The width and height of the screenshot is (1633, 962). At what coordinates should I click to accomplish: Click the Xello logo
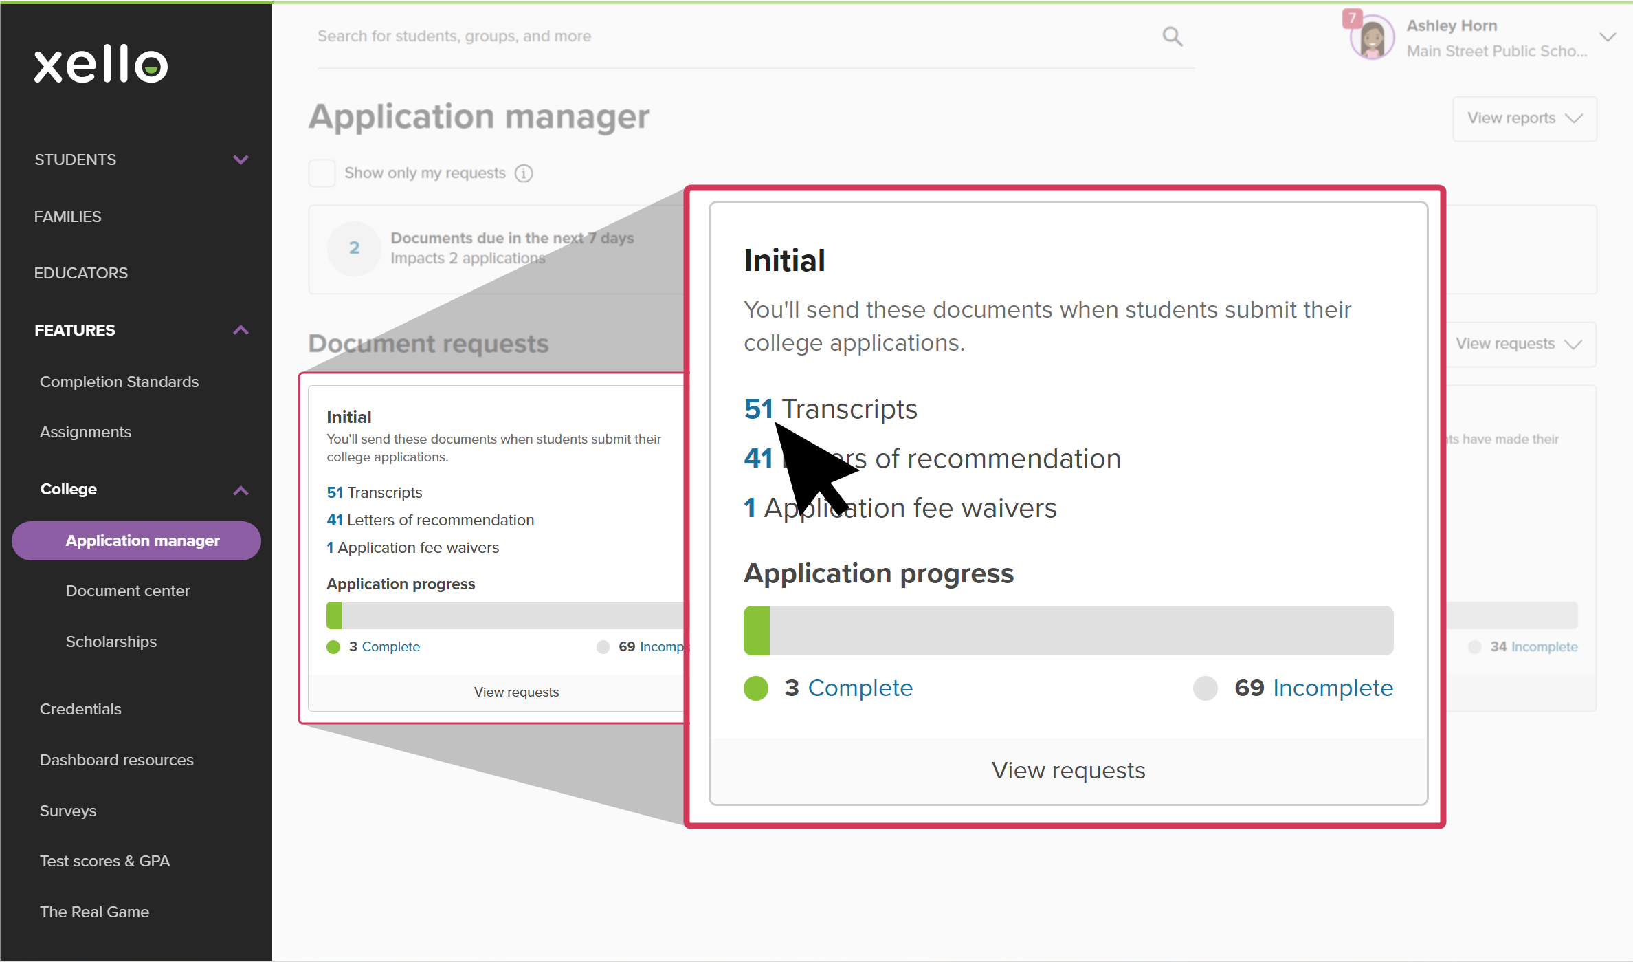tap(101, 65)
